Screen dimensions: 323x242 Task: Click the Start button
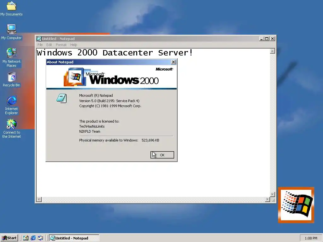pyautogui.click(x=9, y=238)
